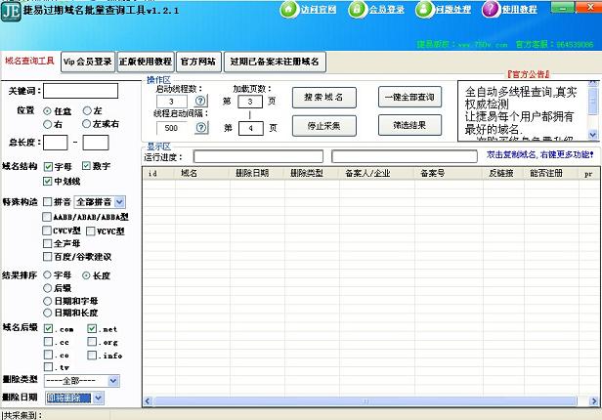Enable the .org domain suffix checkbox

[x=94, y=342]
